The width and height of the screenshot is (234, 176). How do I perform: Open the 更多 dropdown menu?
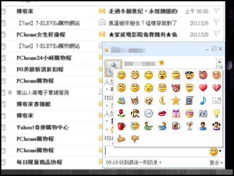(216, 162)
